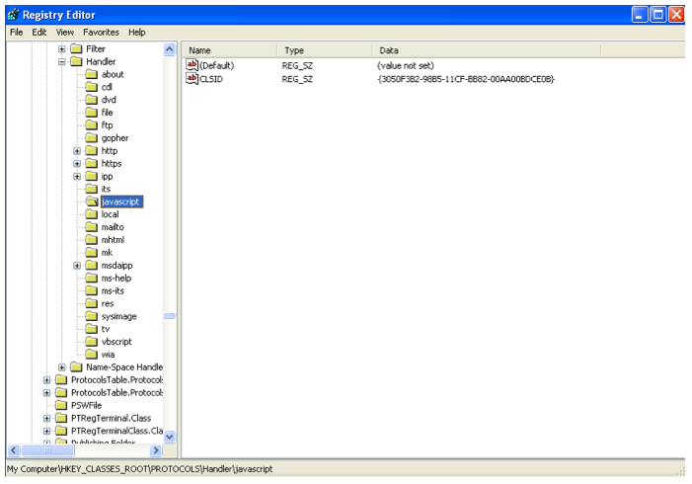The width and height of the screenshot is (692, 484).
Task: Click the ms-help folder icon
Action: (x=92, y=279)
